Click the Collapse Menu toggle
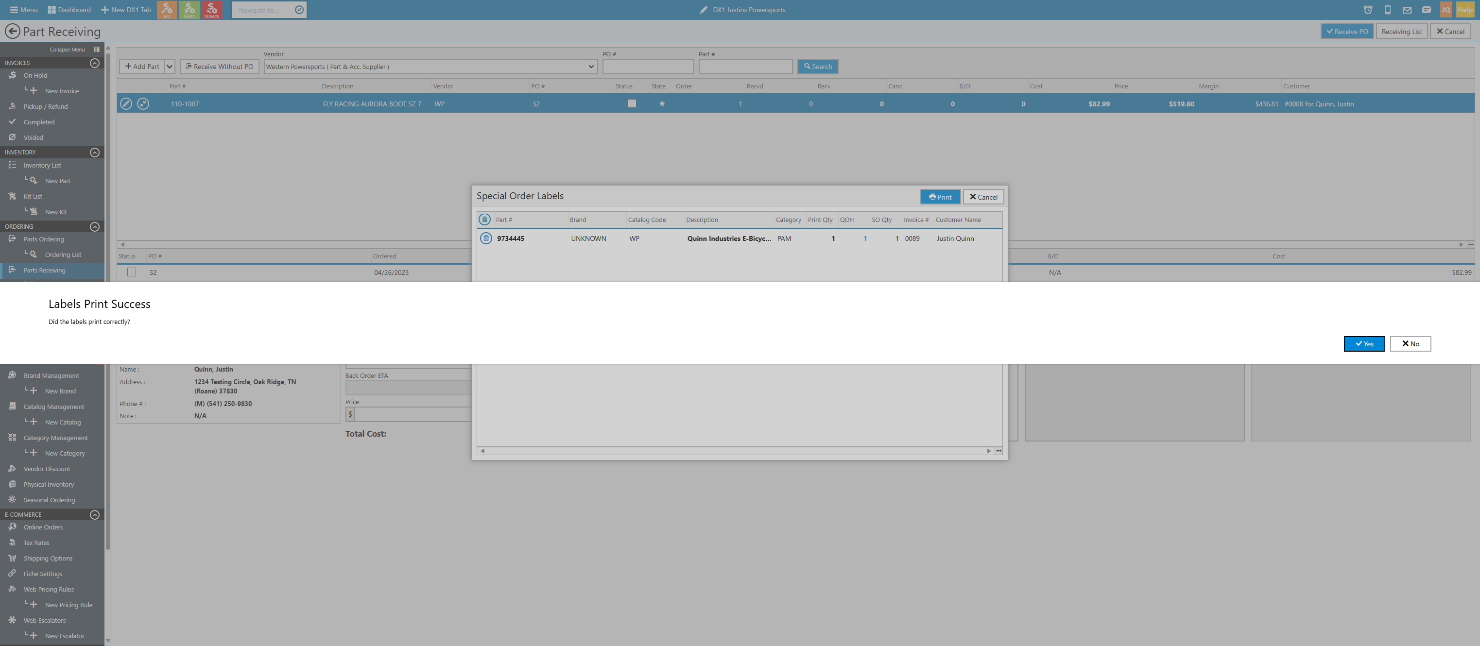Screen dimensions: 1480x646 pyautogui.click(x=74, y=50)
